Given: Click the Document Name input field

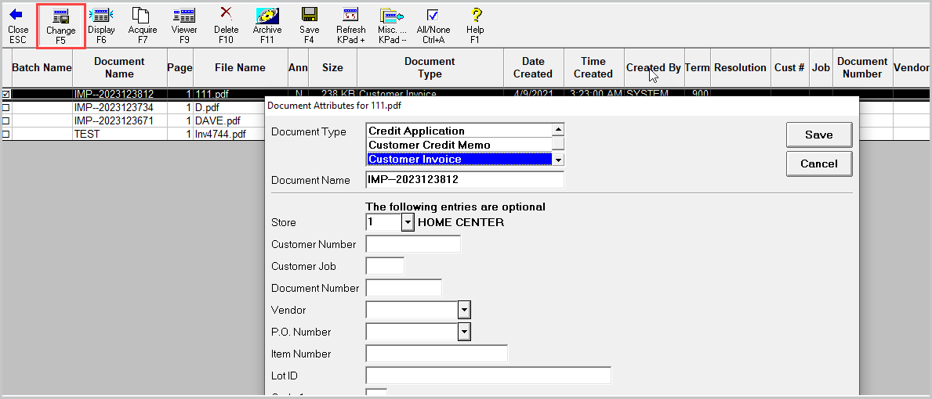Looking at the screenshot, I should click(465, 180).
